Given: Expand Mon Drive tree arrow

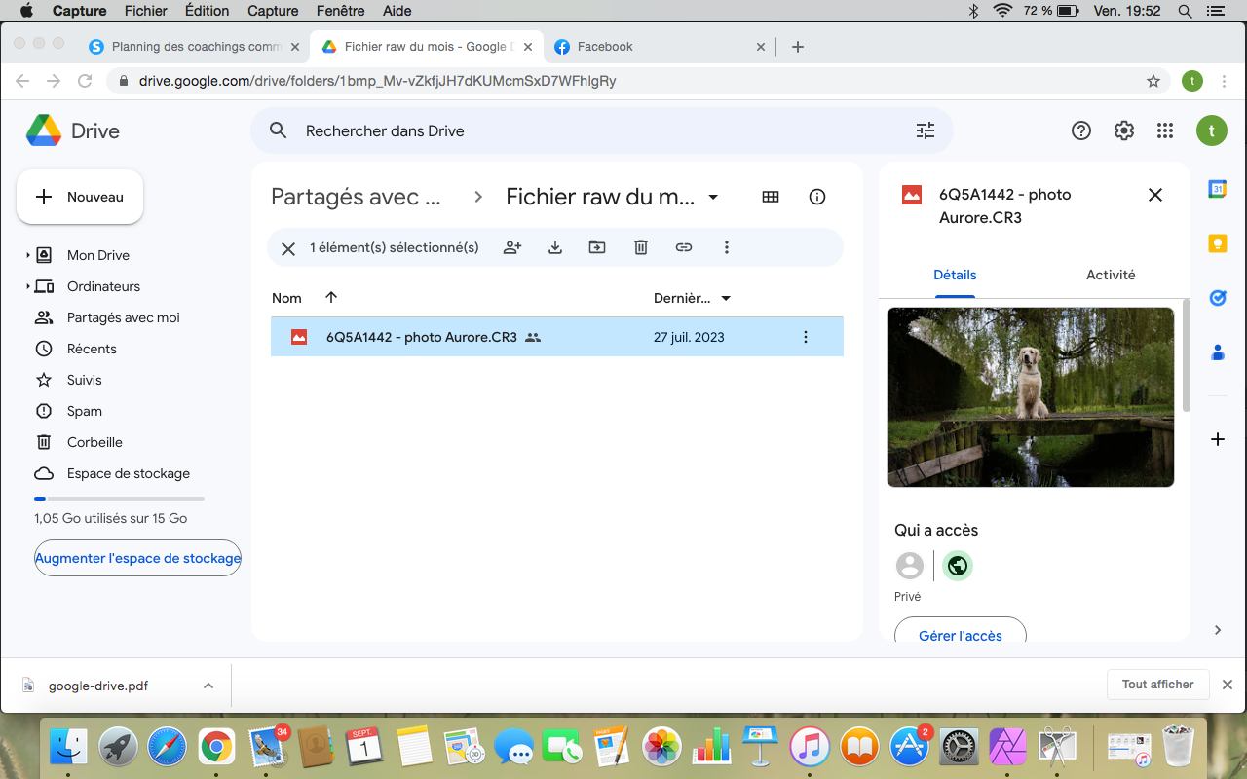Looking at the screenshot, I should (x=27, y=255).
